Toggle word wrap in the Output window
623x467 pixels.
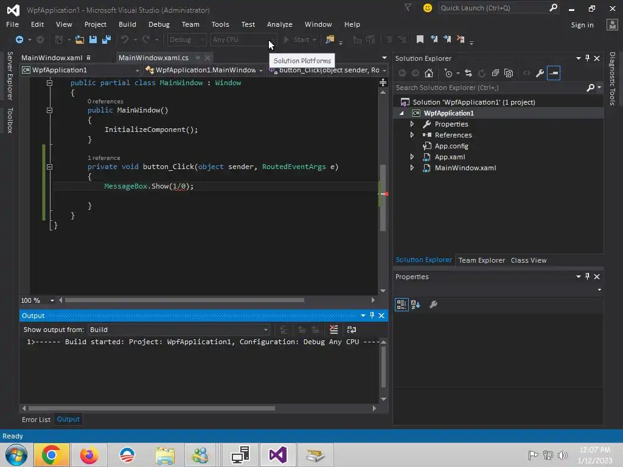[x=352, y=330]
